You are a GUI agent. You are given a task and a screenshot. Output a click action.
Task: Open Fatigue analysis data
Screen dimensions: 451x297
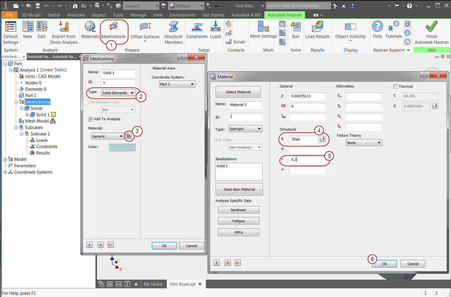coord(239,221)
